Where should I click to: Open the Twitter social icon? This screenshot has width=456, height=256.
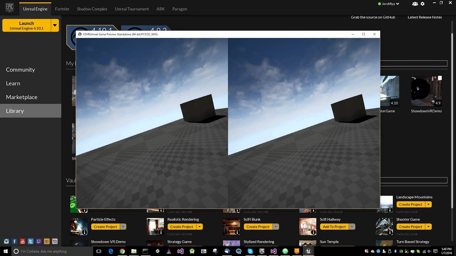coord(31,241)
